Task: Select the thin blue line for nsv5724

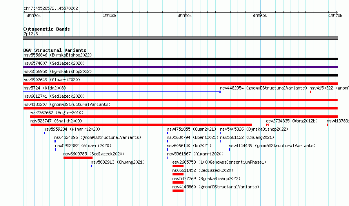Action: [122, 92]
